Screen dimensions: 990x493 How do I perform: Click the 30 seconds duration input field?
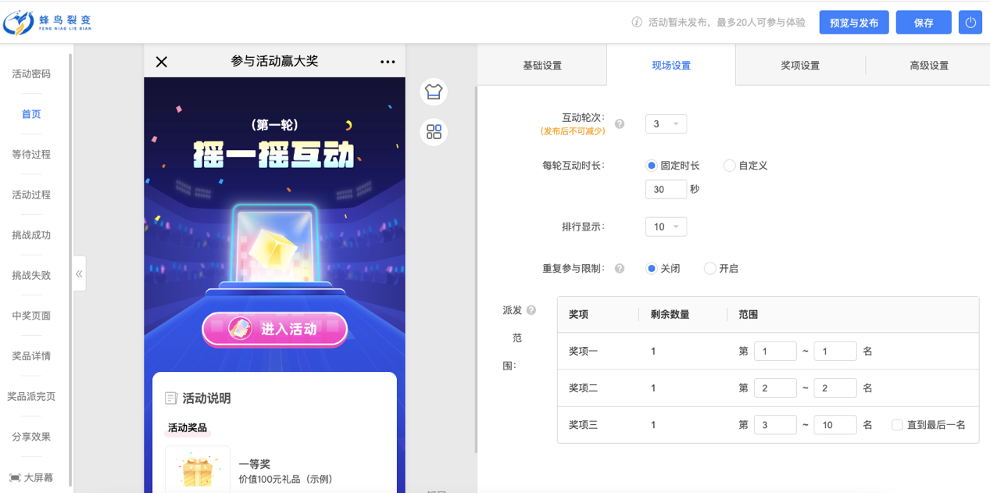click(x=666, y=189)
